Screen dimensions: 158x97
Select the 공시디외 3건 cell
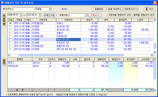68,27
